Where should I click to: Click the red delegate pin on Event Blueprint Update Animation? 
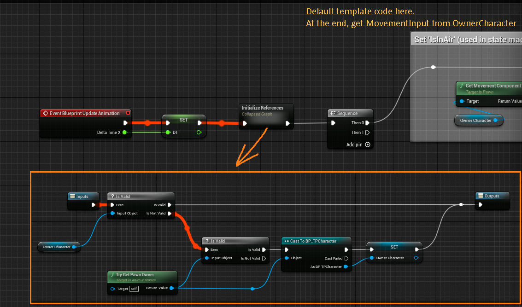128,113
